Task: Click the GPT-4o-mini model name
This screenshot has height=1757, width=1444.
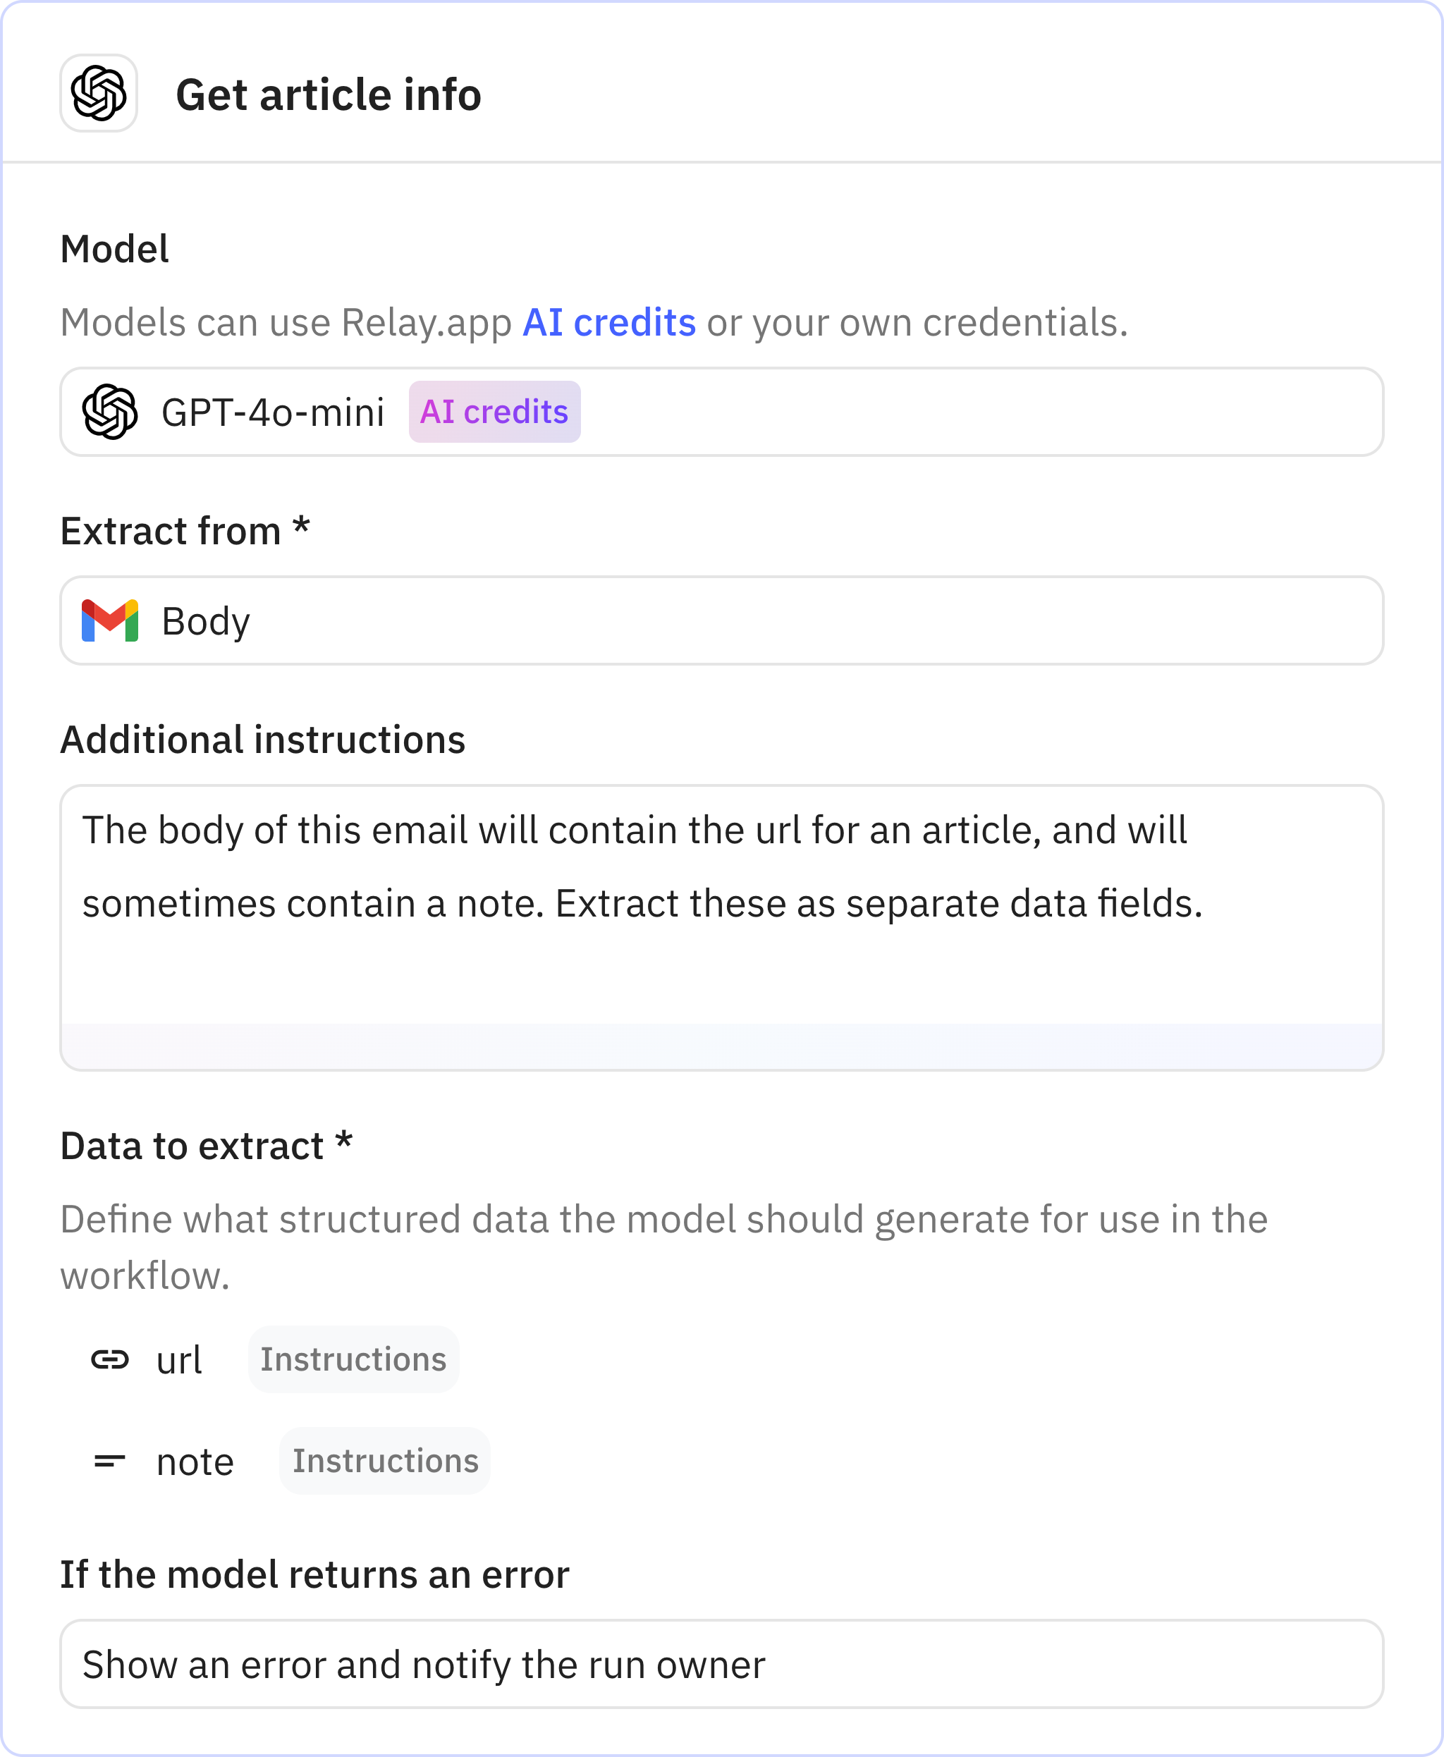Action: pos(272,411)
